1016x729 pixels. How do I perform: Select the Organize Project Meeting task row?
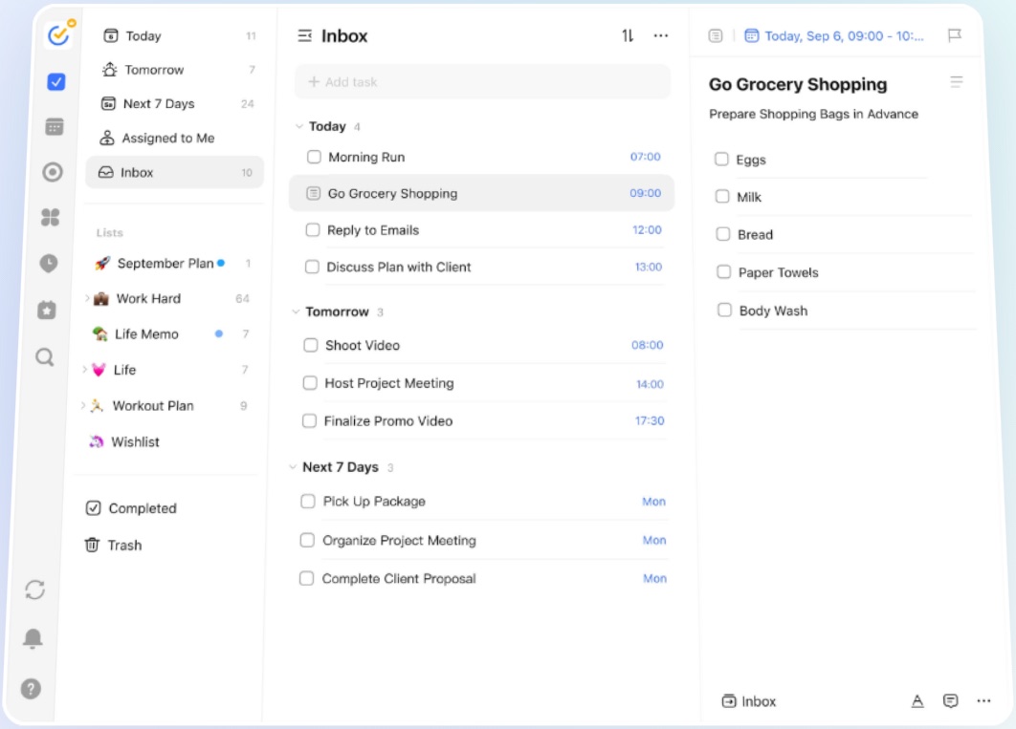[483, 540]
